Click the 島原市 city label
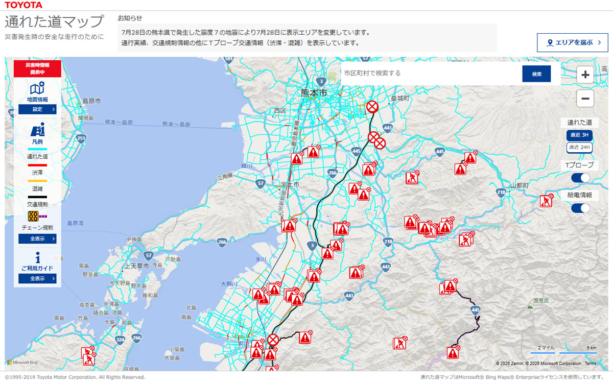The width and height of the screenshot is (613, 385). (91, 101)
